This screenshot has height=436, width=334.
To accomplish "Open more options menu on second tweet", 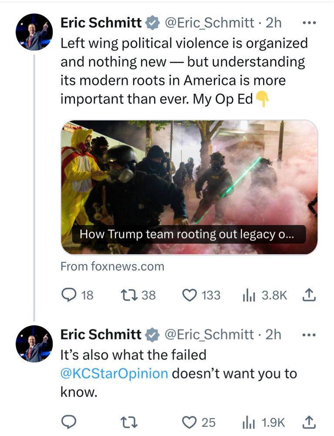I will tap(308, 334).
